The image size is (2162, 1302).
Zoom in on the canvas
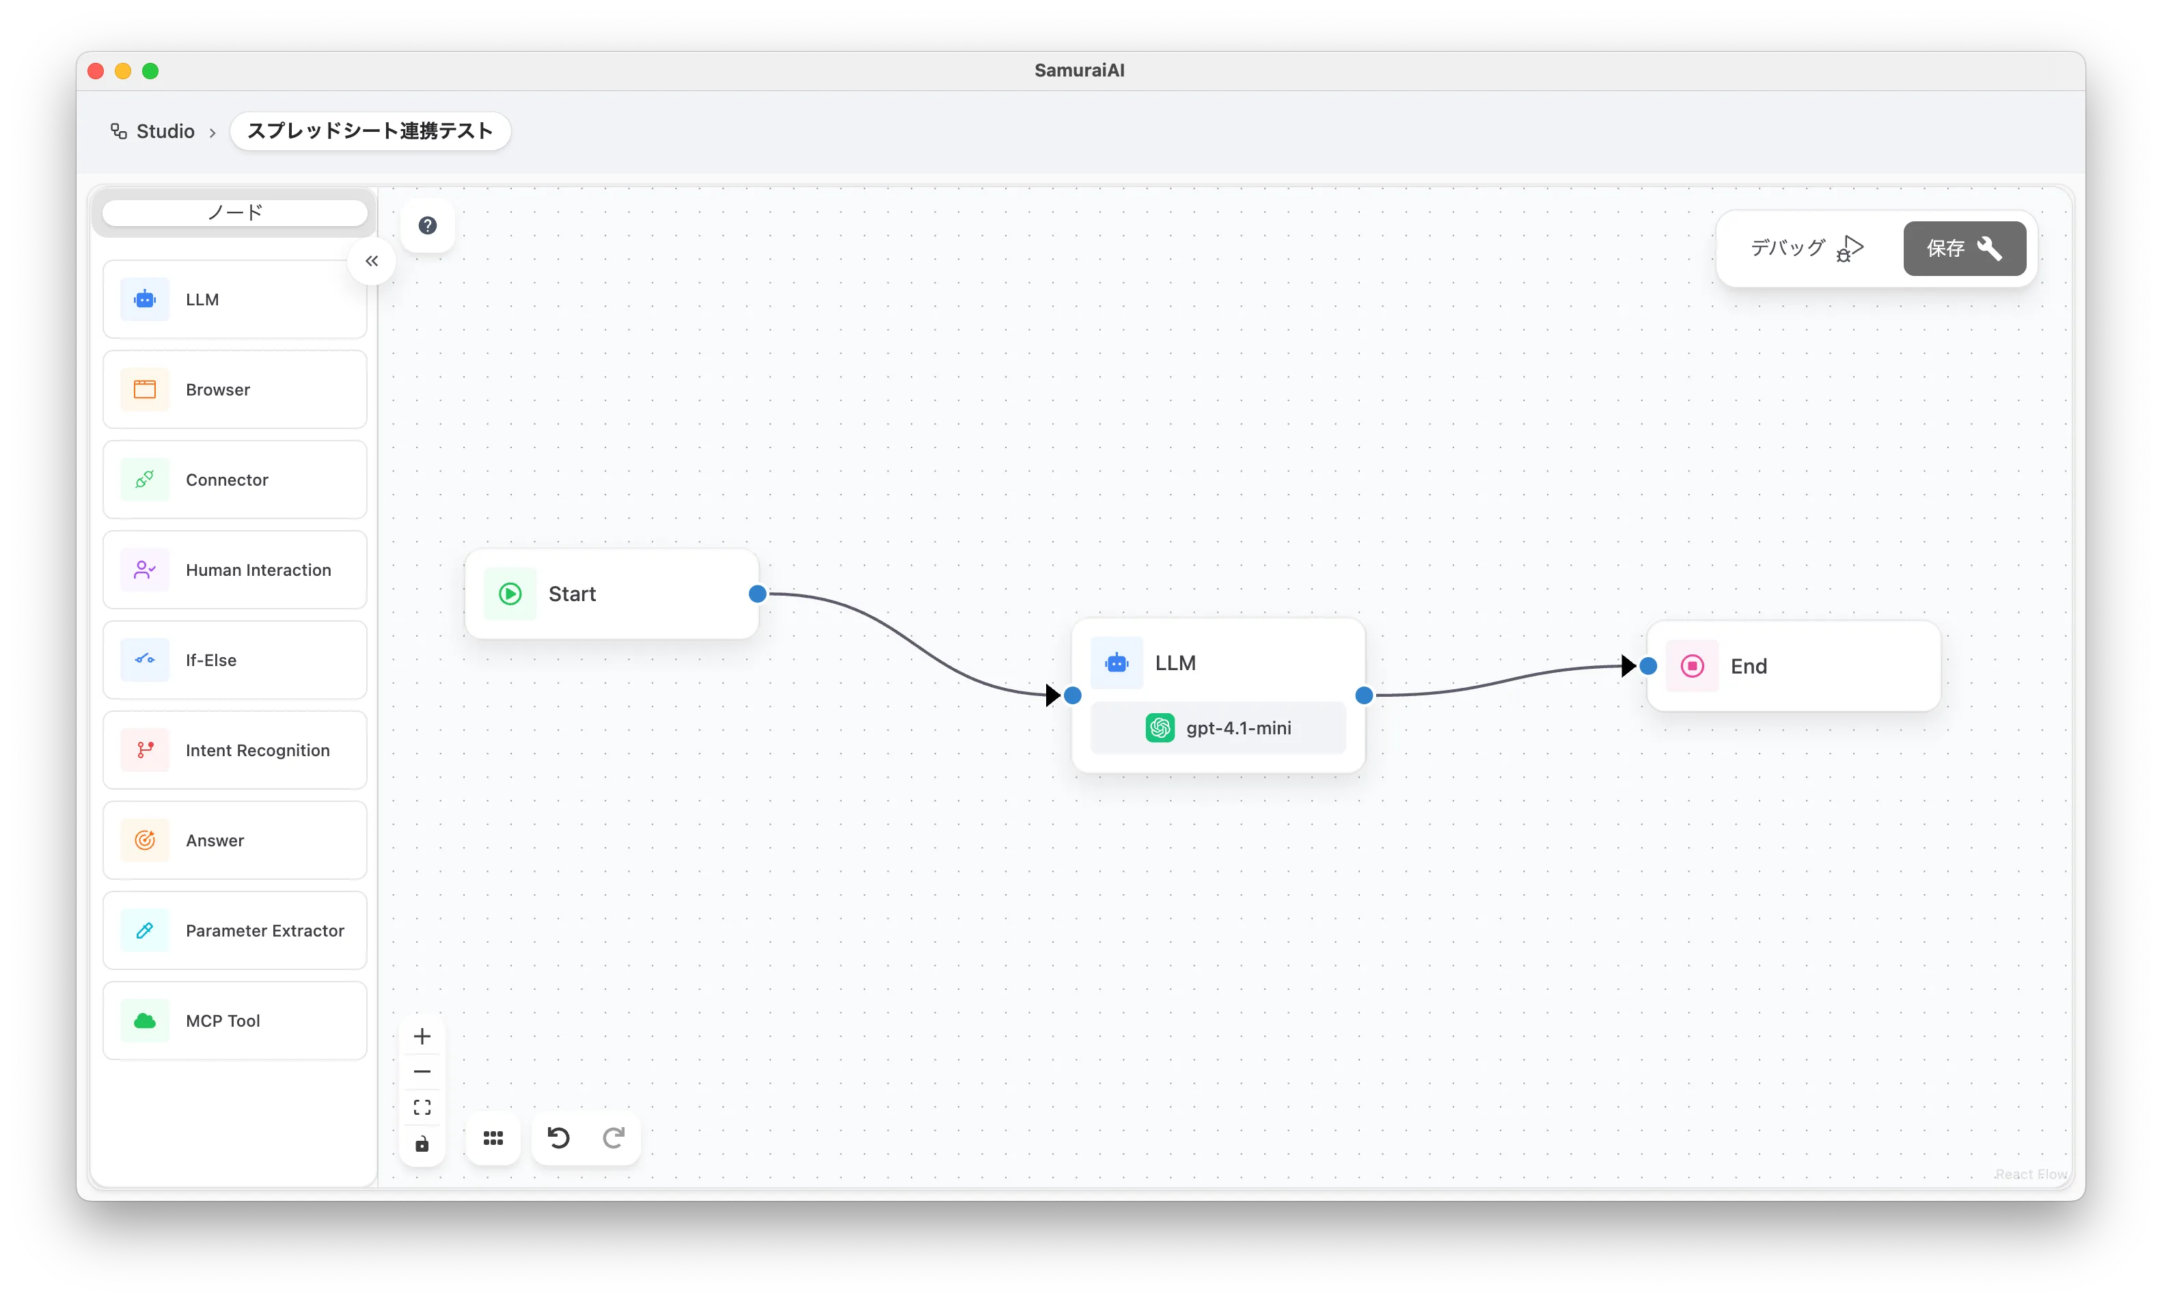[422, 1036]
